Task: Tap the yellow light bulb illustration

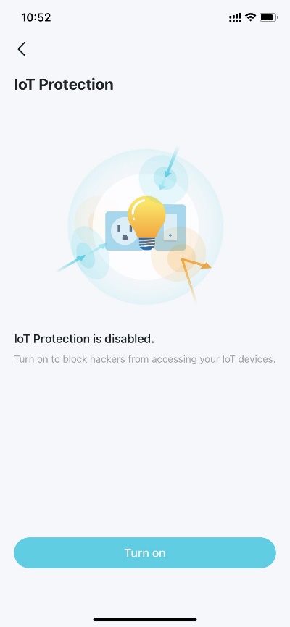Action: (146, 223)
